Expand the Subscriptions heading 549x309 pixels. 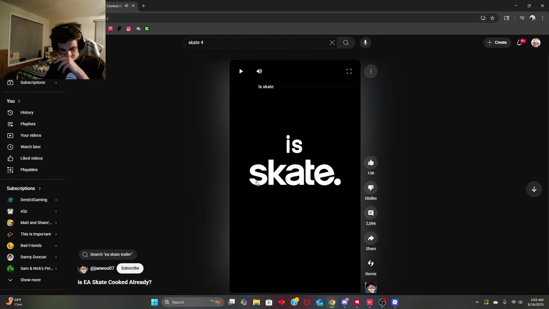(24, 188)
